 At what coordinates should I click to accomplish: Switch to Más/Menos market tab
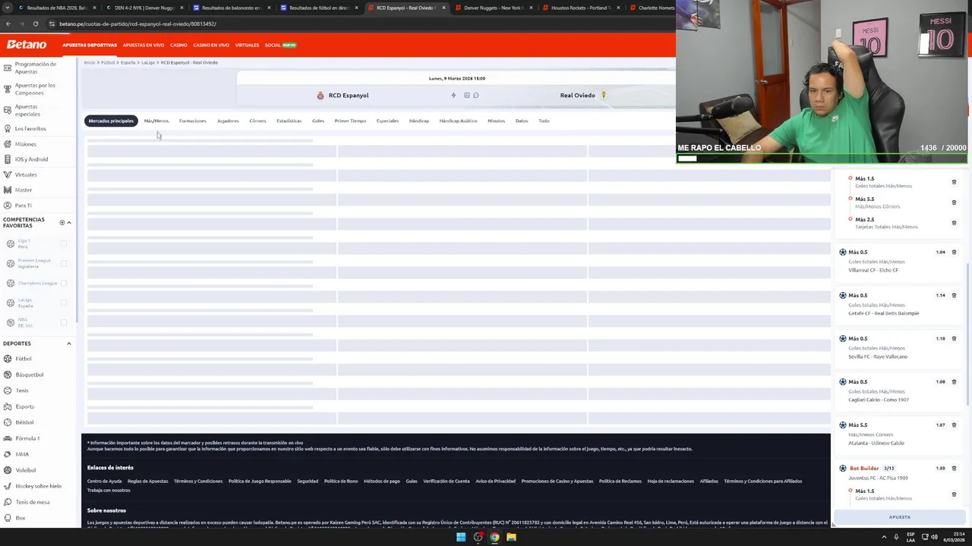[x=156, y=121]
